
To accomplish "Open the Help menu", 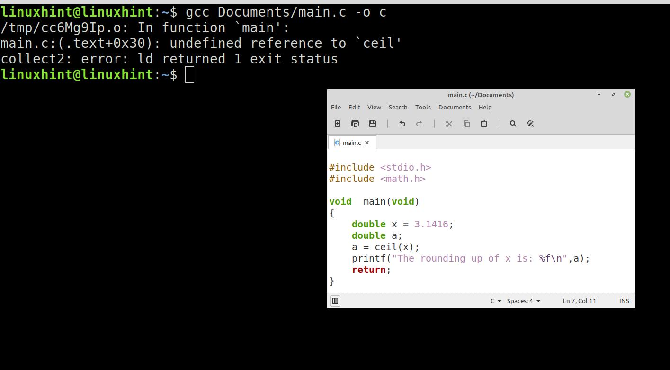I will tap(485, 107).
